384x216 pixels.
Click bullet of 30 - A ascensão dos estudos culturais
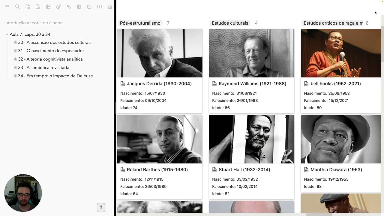pyautogui.click(x=15, y=43)
